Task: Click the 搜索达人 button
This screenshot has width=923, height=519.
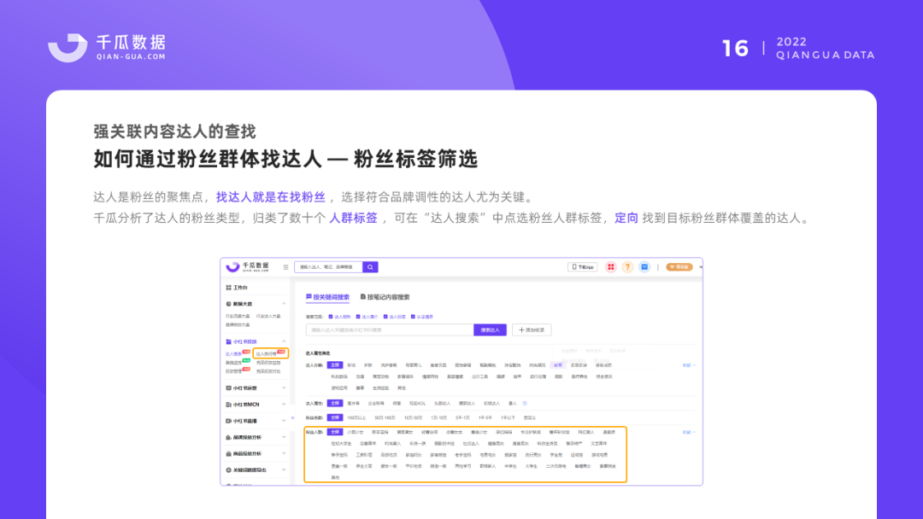Action: click(x=490, y=330)
